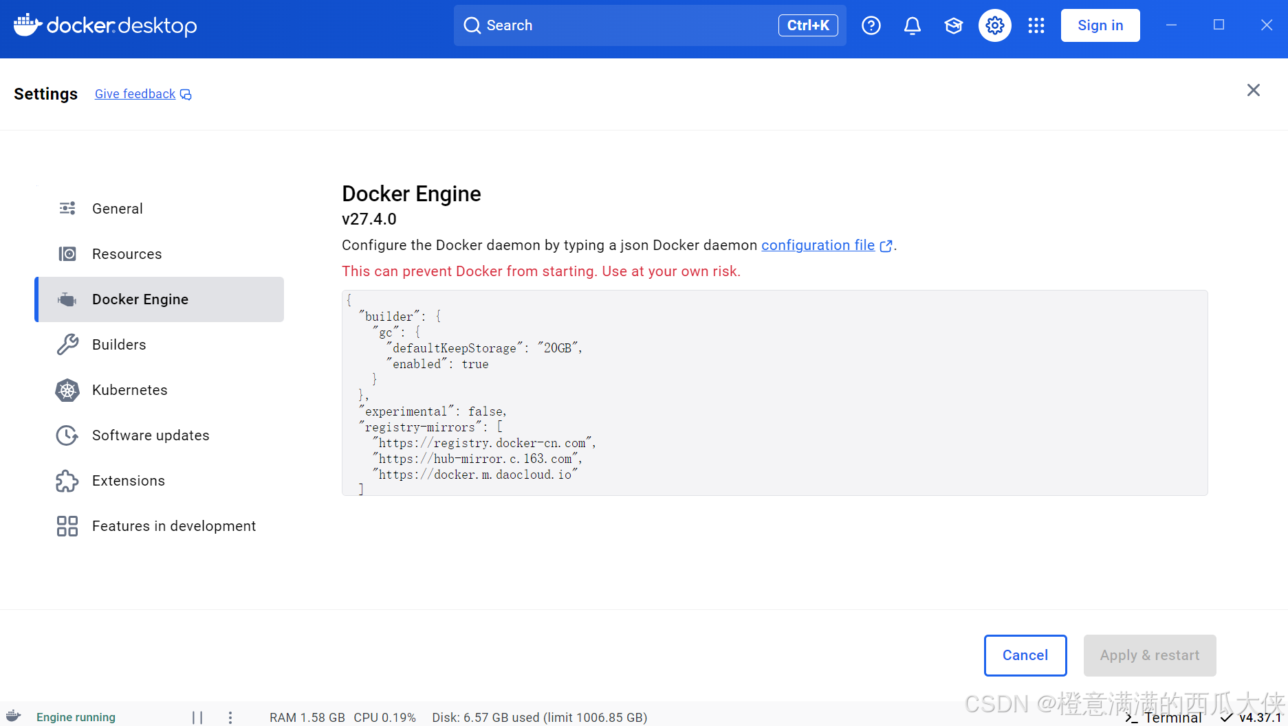Open the apps grid menu

click(1036, 25)
